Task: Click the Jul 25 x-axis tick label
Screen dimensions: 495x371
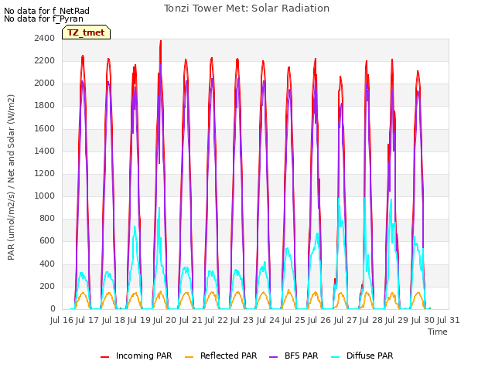Action: [x=294, y=320]
